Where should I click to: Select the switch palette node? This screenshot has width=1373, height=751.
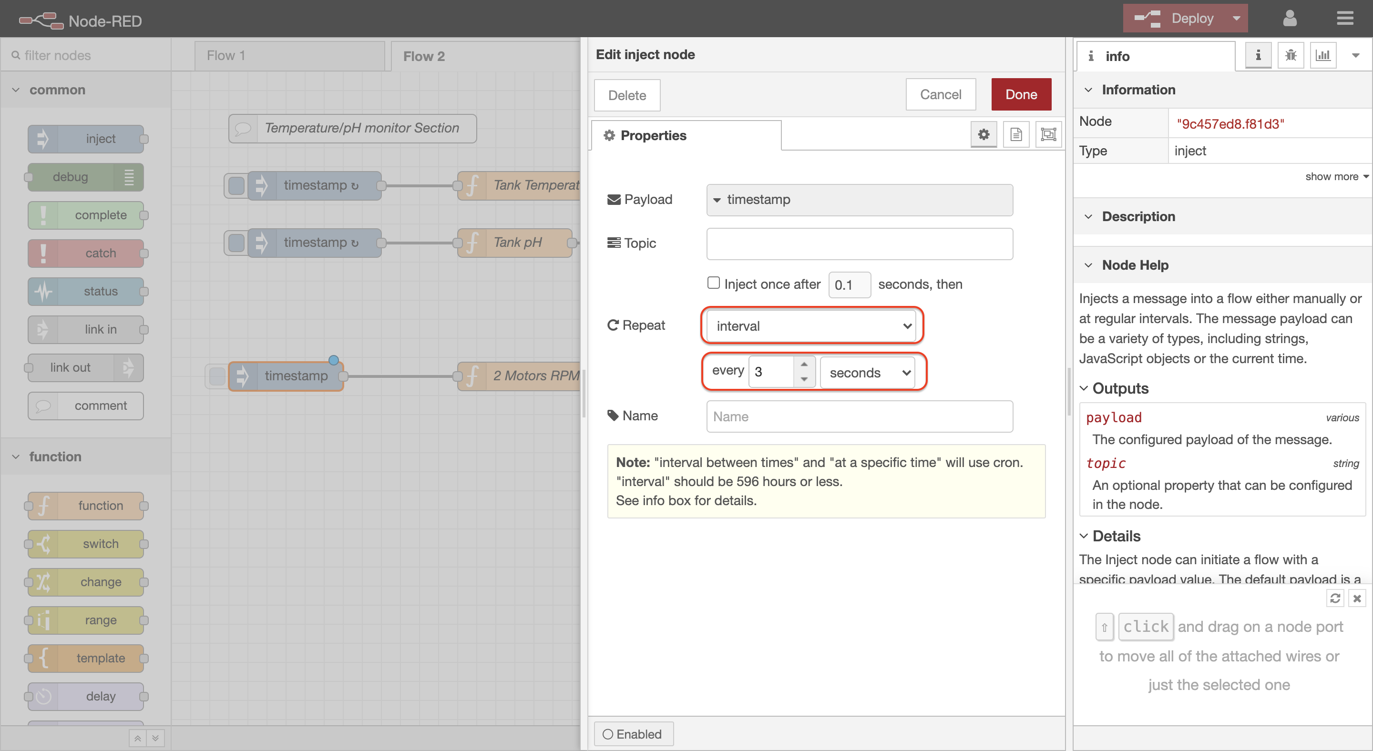point(86,544)
